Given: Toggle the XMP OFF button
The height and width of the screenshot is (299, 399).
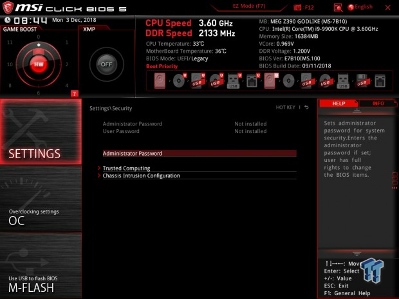Looking at the screenshot, I should (x=107, y=64).
